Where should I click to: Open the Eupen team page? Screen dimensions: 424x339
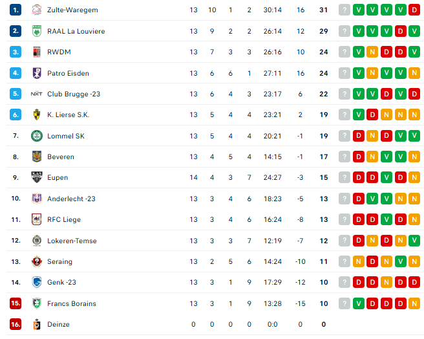(58, 177)
